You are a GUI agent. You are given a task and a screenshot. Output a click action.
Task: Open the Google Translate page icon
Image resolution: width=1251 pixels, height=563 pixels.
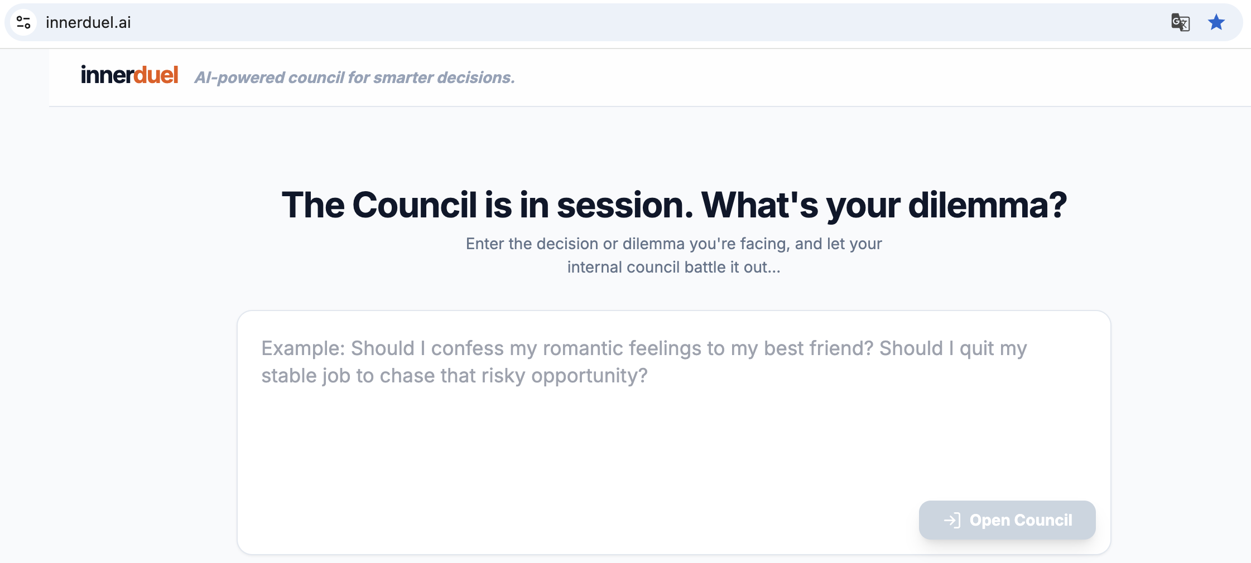1180,22
